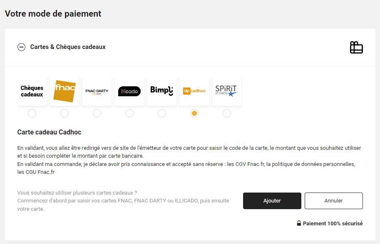Click the Up Cadhoc card logo

pos(194,91)
